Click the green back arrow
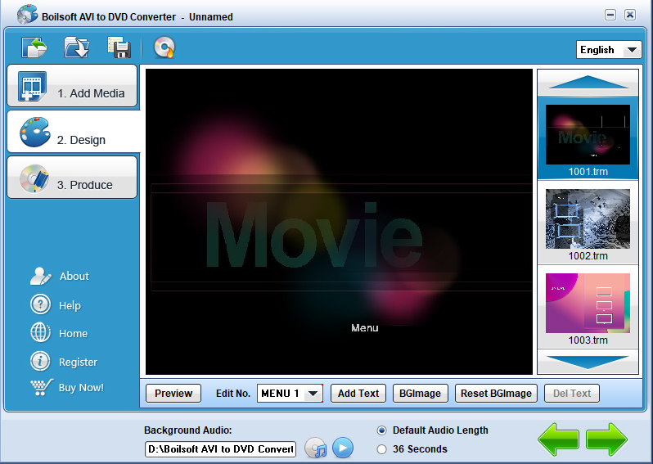Screen dimensions: 653x464 558,439
